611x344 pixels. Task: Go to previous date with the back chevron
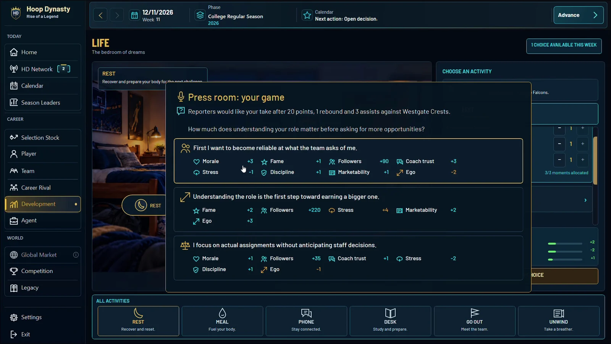[100, 15]
